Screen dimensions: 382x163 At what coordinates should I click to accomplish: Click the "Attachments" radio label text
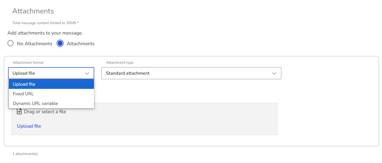[81, 44]
